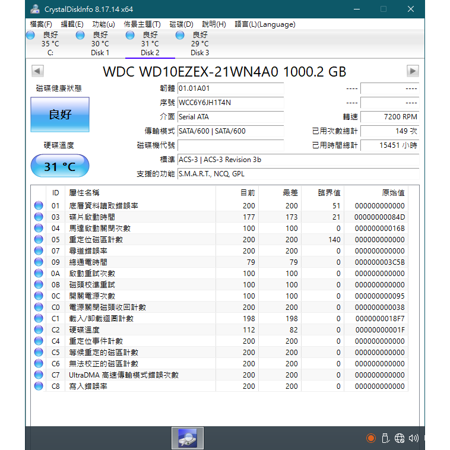Open the 檔案(F) menu
Screen dimensions: 450x450
point(41,24)
